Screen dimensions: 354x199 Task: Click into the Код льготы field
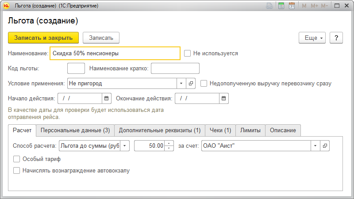pos(76,68)
